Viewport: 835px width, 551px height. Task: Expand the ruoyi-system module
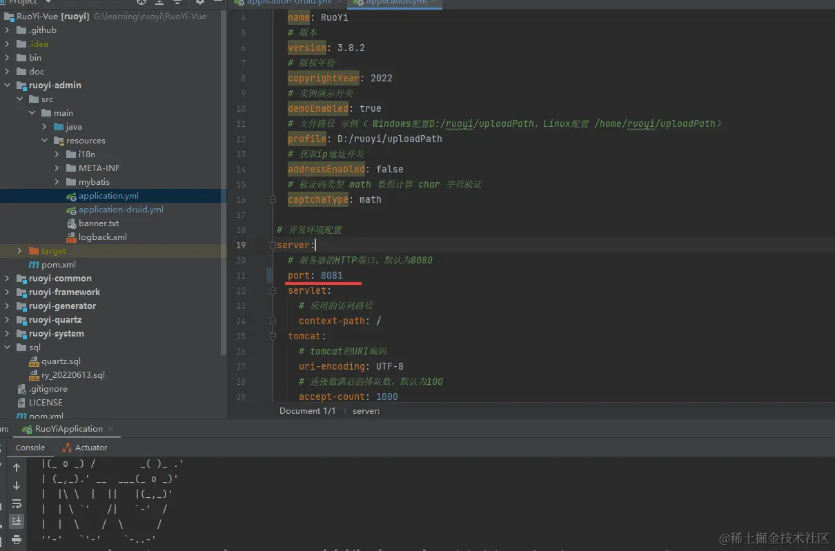7,334
